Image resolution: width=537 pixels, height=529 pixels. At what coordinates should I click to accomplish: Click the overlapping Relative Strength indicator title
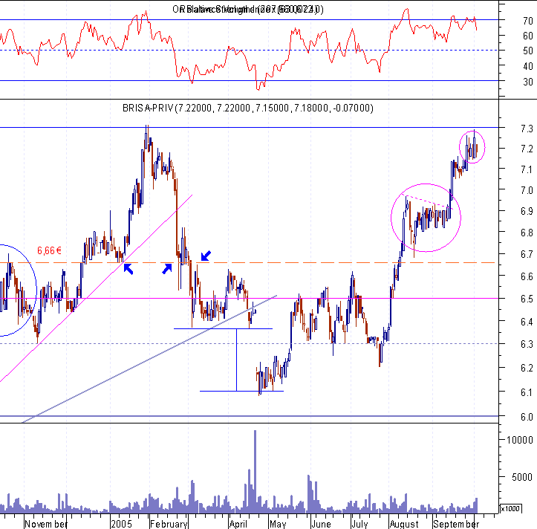click(x=247, y=9)
